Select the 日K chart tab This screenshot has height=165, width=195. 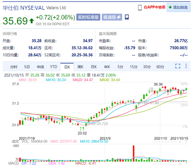67,67
